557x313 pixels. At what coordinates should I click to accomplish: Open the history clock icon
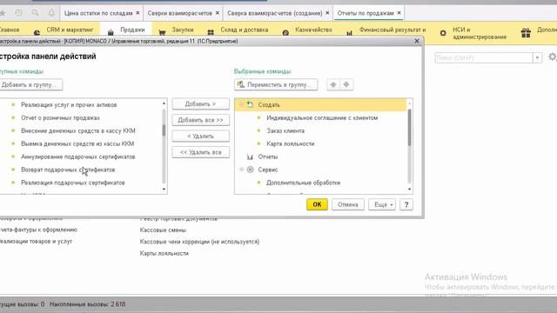click(18, 13)
